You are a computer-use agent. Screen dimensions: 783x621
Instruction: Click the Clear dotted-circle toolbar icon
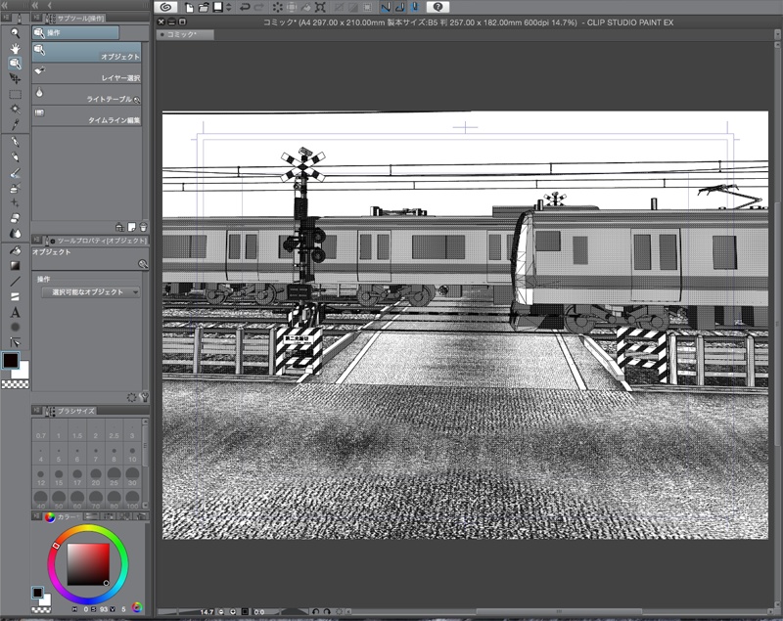[x=278, y=7]
